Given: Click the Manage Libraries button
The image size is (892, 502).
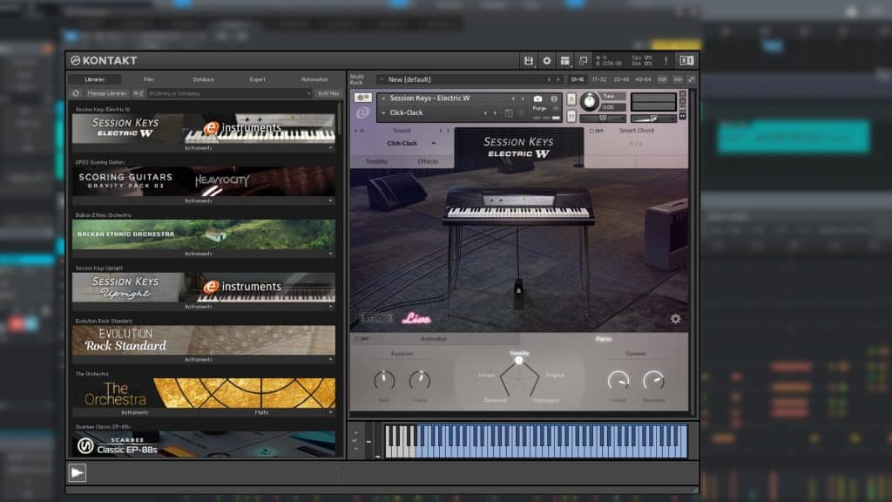Looking at the screenshot, I should [x=107, y=93].
